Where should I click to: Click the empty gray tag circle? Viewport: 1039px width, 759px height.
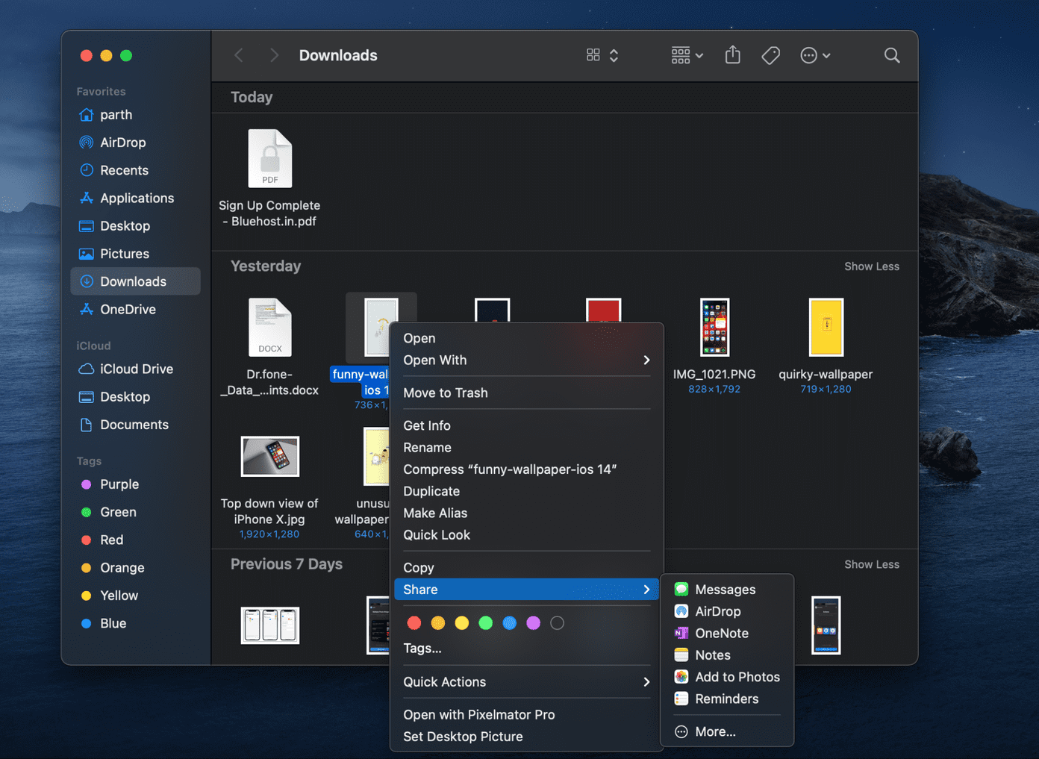click(558, 623)
